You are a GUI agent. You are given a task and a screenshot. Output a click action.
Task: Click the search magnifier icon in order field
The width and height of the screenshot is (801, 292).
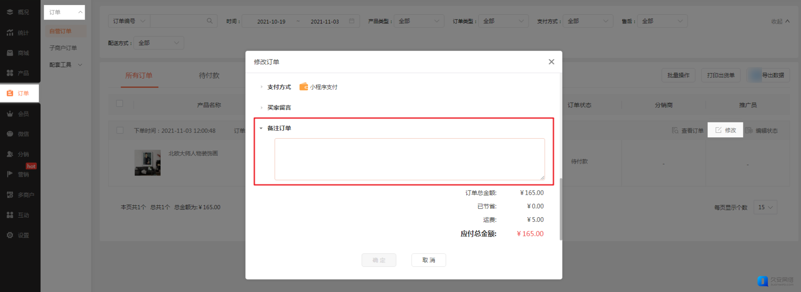209,21
